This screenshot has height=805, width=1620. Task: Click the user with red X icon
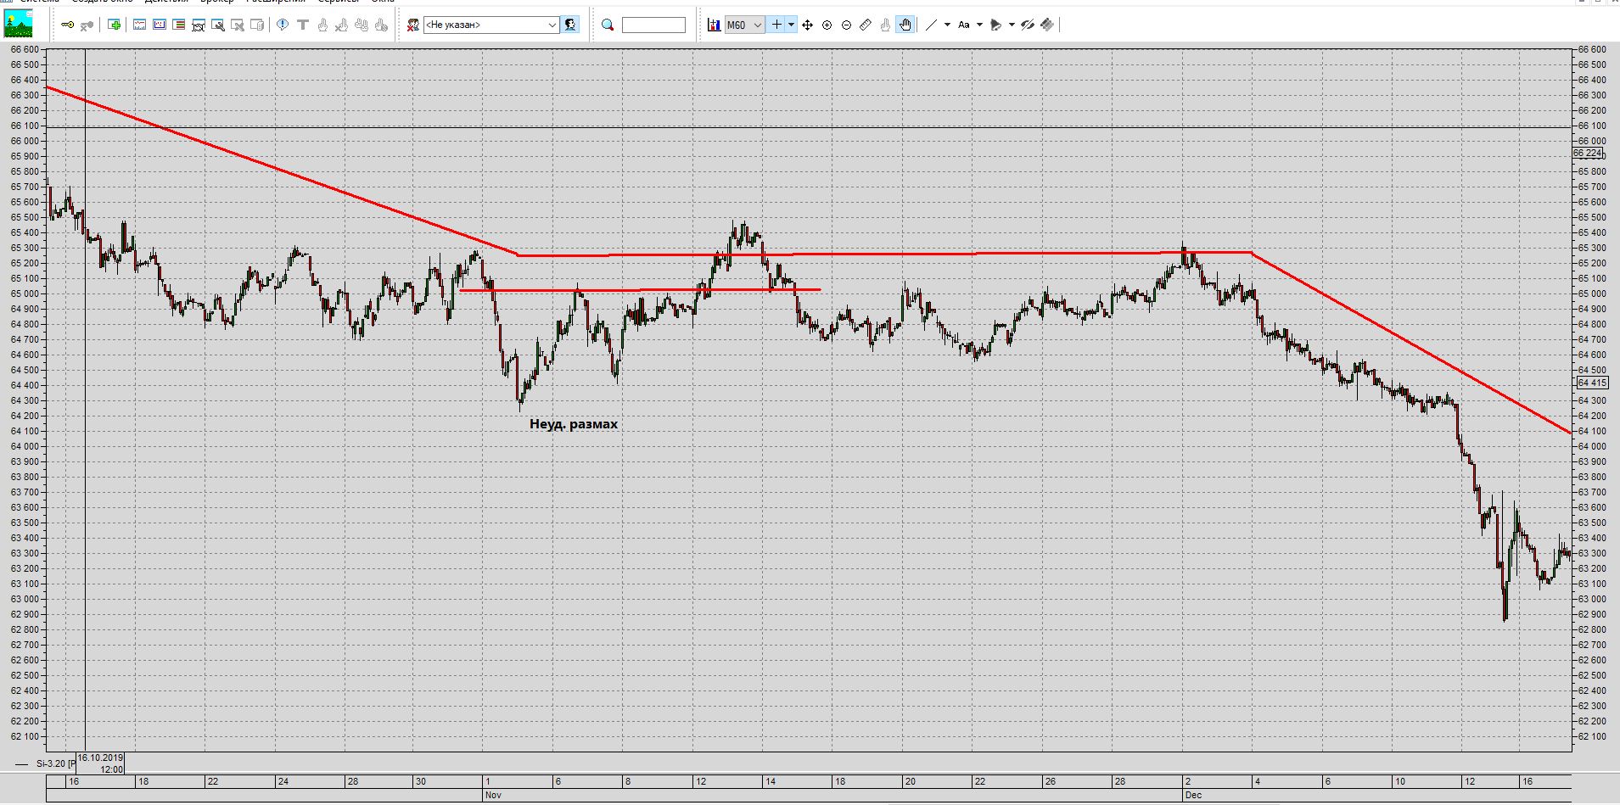413,25
